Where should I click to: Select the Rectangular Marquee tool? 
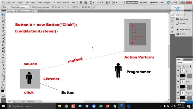(x=3, y=18)
